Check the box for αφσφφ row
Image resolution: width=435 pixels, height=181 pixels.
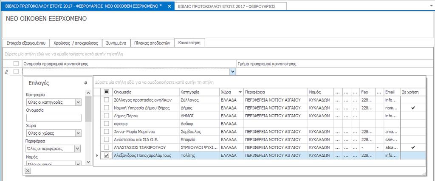[x=106, y=124]
